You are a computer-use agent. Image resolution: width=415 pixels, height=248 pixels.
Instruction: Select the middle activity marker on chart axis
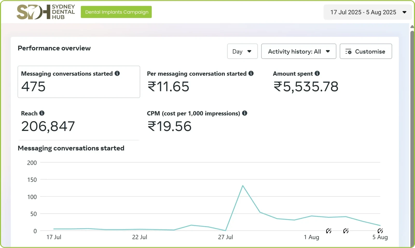pyautogui.click(x=346, y=231)
